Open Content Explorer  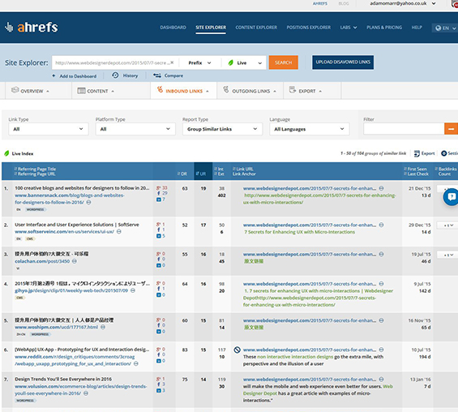point(256,28)
